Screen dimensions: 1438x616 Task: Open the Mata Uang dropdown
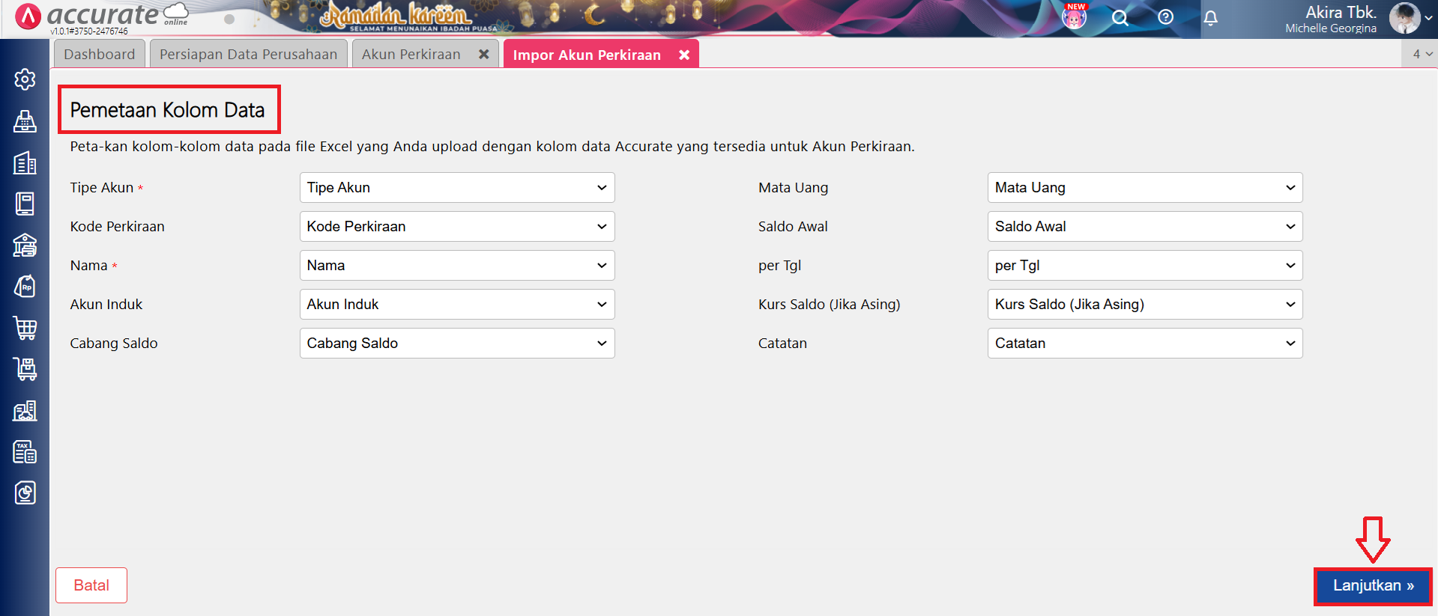pyautogui.click(x=1144, y=188)
